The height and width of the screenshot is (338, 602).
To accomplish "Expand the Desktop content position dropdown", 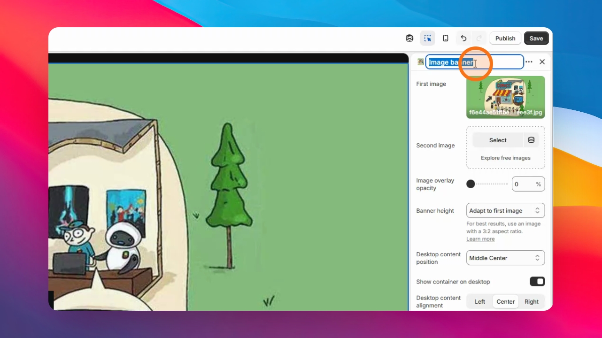I will (x=506, y=258).
